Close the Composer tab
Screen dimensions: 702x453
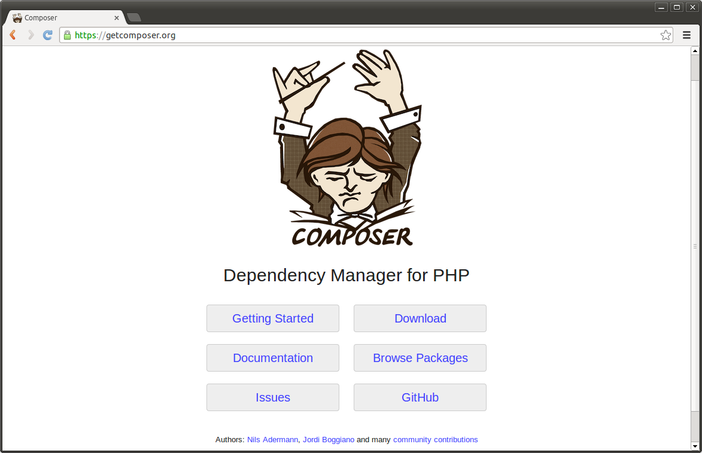tap(117, 18)
